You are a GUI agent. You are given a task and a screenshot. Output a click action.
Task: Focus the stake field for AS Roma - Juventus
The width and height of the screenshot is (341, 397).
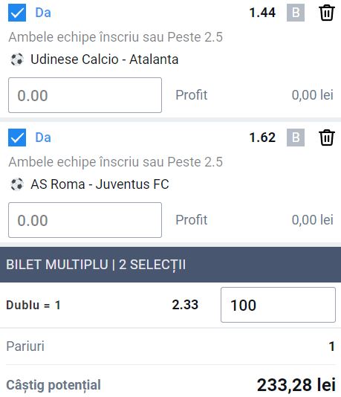click(x=85, y=220)
